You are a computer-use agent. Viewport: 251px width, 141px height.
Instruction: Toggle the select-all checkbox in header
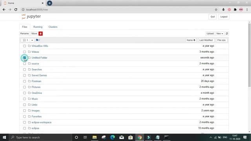[24, 40]
